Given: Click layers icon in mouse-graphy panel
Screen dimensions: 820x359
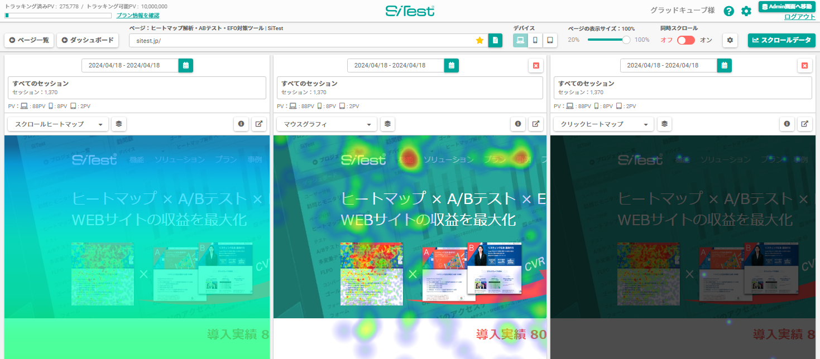Looking at the screenshot, I should 388,124.
